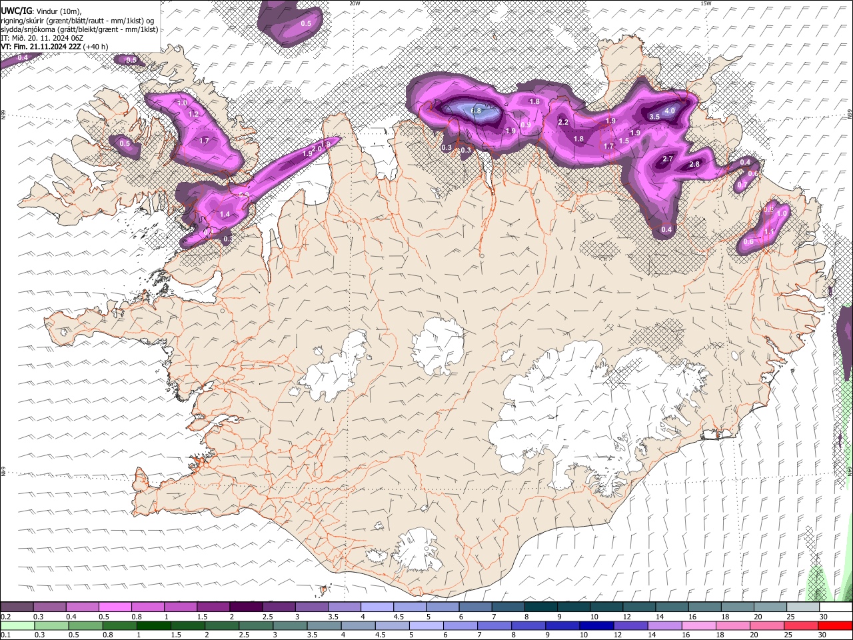The height and width of the screenshot is (640, 853).
Task: Click the 1.2 value label in Westfjords
Action: 194,115
